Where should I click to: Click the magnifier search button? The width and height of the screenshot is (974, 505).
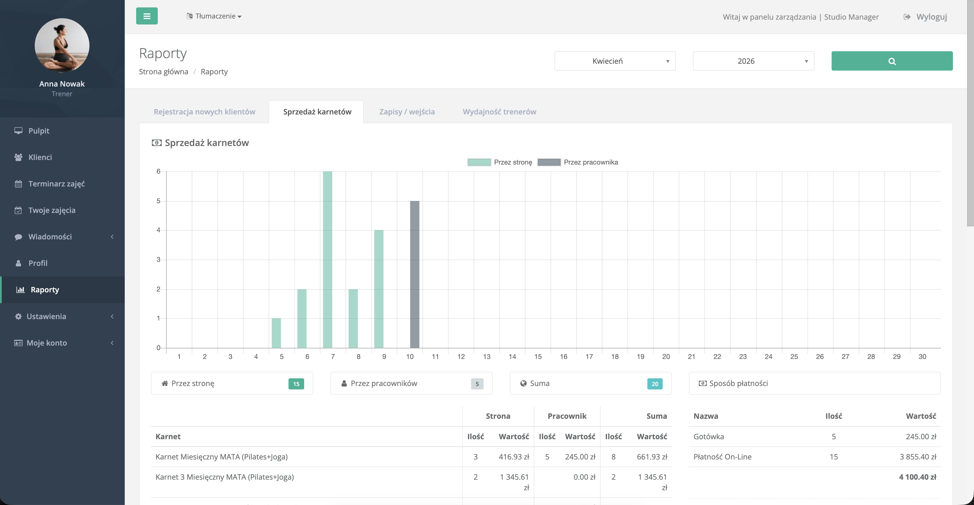pyautogui.click(x=892, y=61)
